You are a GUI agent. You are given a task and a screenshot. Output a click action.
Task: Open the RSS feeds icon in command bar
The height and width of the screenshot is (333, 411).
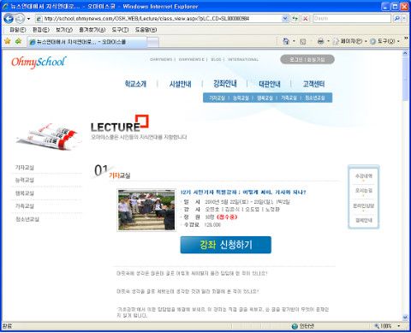pyautogui.click(x=303, y=42)
